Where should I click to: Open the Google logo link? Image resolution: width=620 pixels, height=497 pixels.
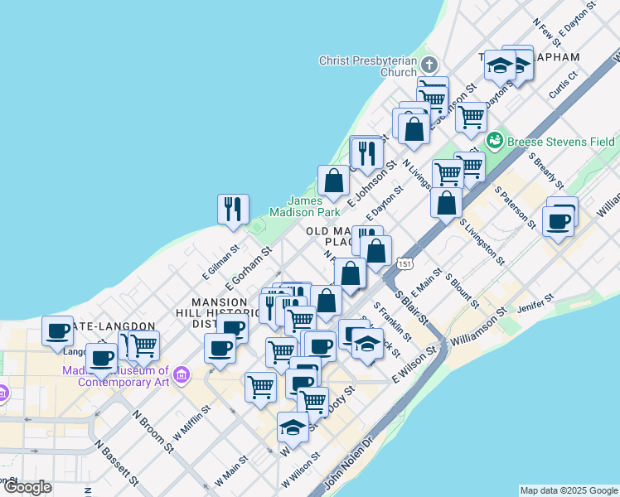[x=27, y=487]
